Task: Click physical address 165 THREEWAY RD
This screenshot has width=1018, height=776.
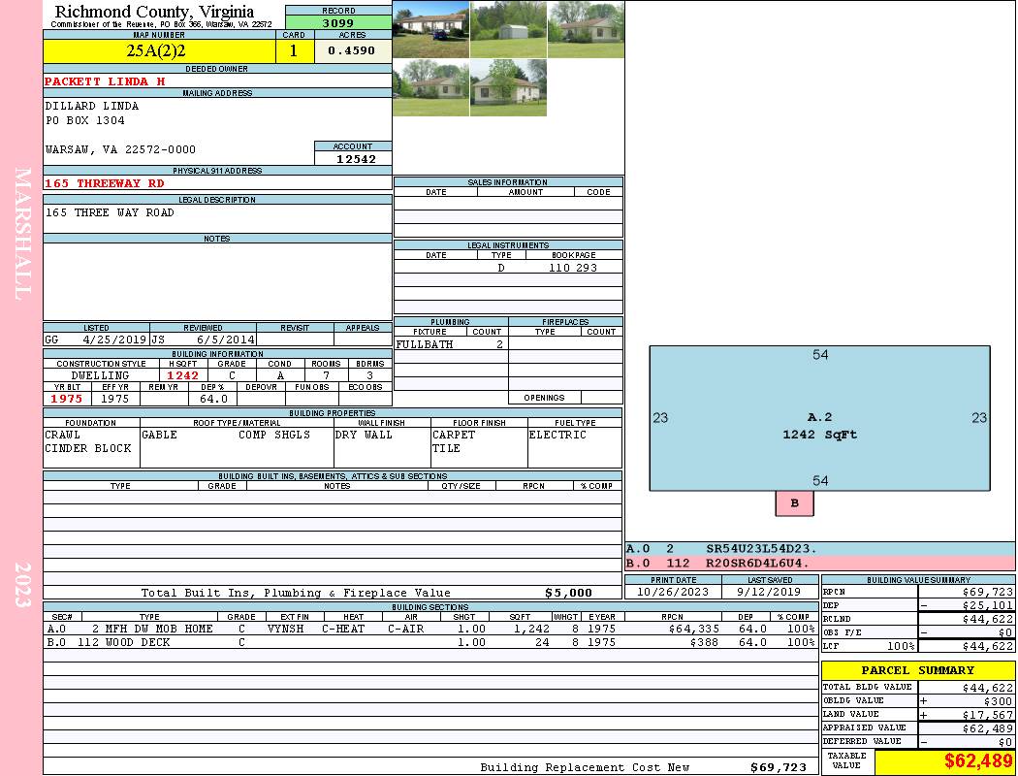Action: (105, 183)
